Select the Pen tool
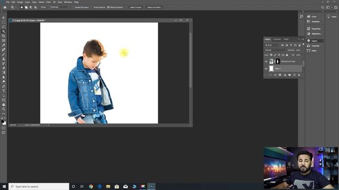Image resolution: width=339 pixels, height=190 pixels. [4, 86]
